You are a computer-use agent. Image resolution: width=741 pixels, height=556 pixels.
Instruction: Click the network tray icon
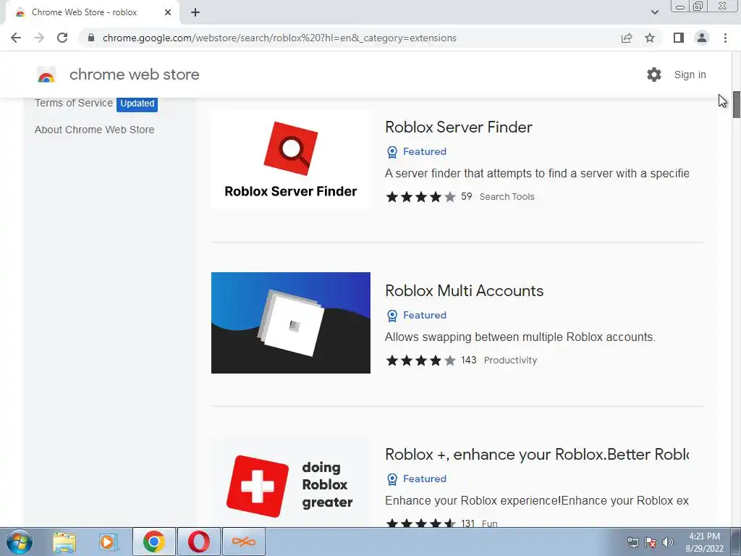[632, 542]
